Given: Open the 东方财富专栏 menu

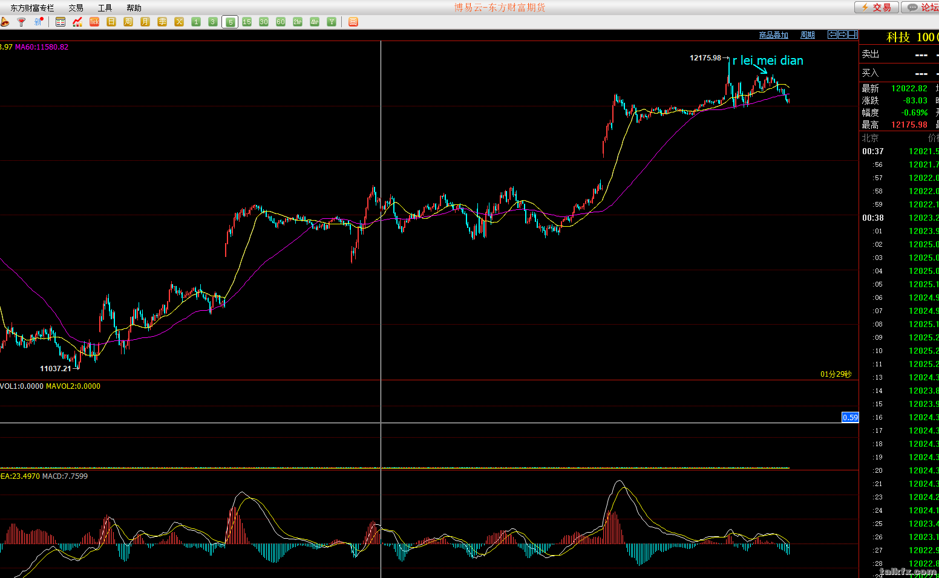Looking at the screenshot, I should pos(32,8).
